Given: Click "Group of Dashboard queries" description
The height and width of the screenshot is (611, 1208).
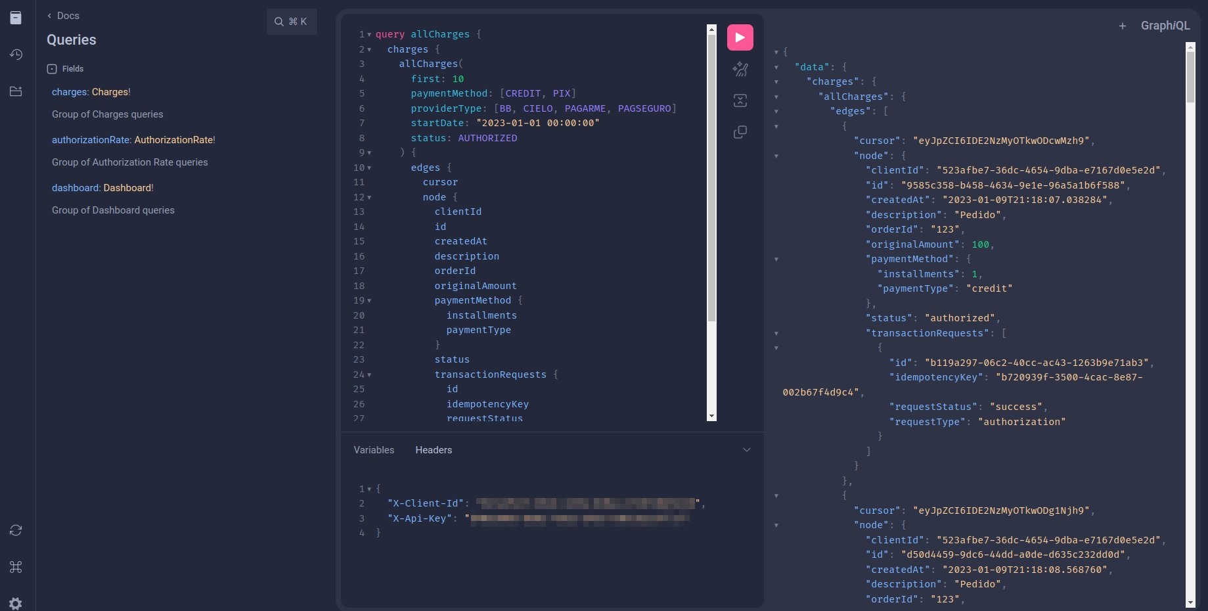Looking at the screenshot, I should click(113, 210).
